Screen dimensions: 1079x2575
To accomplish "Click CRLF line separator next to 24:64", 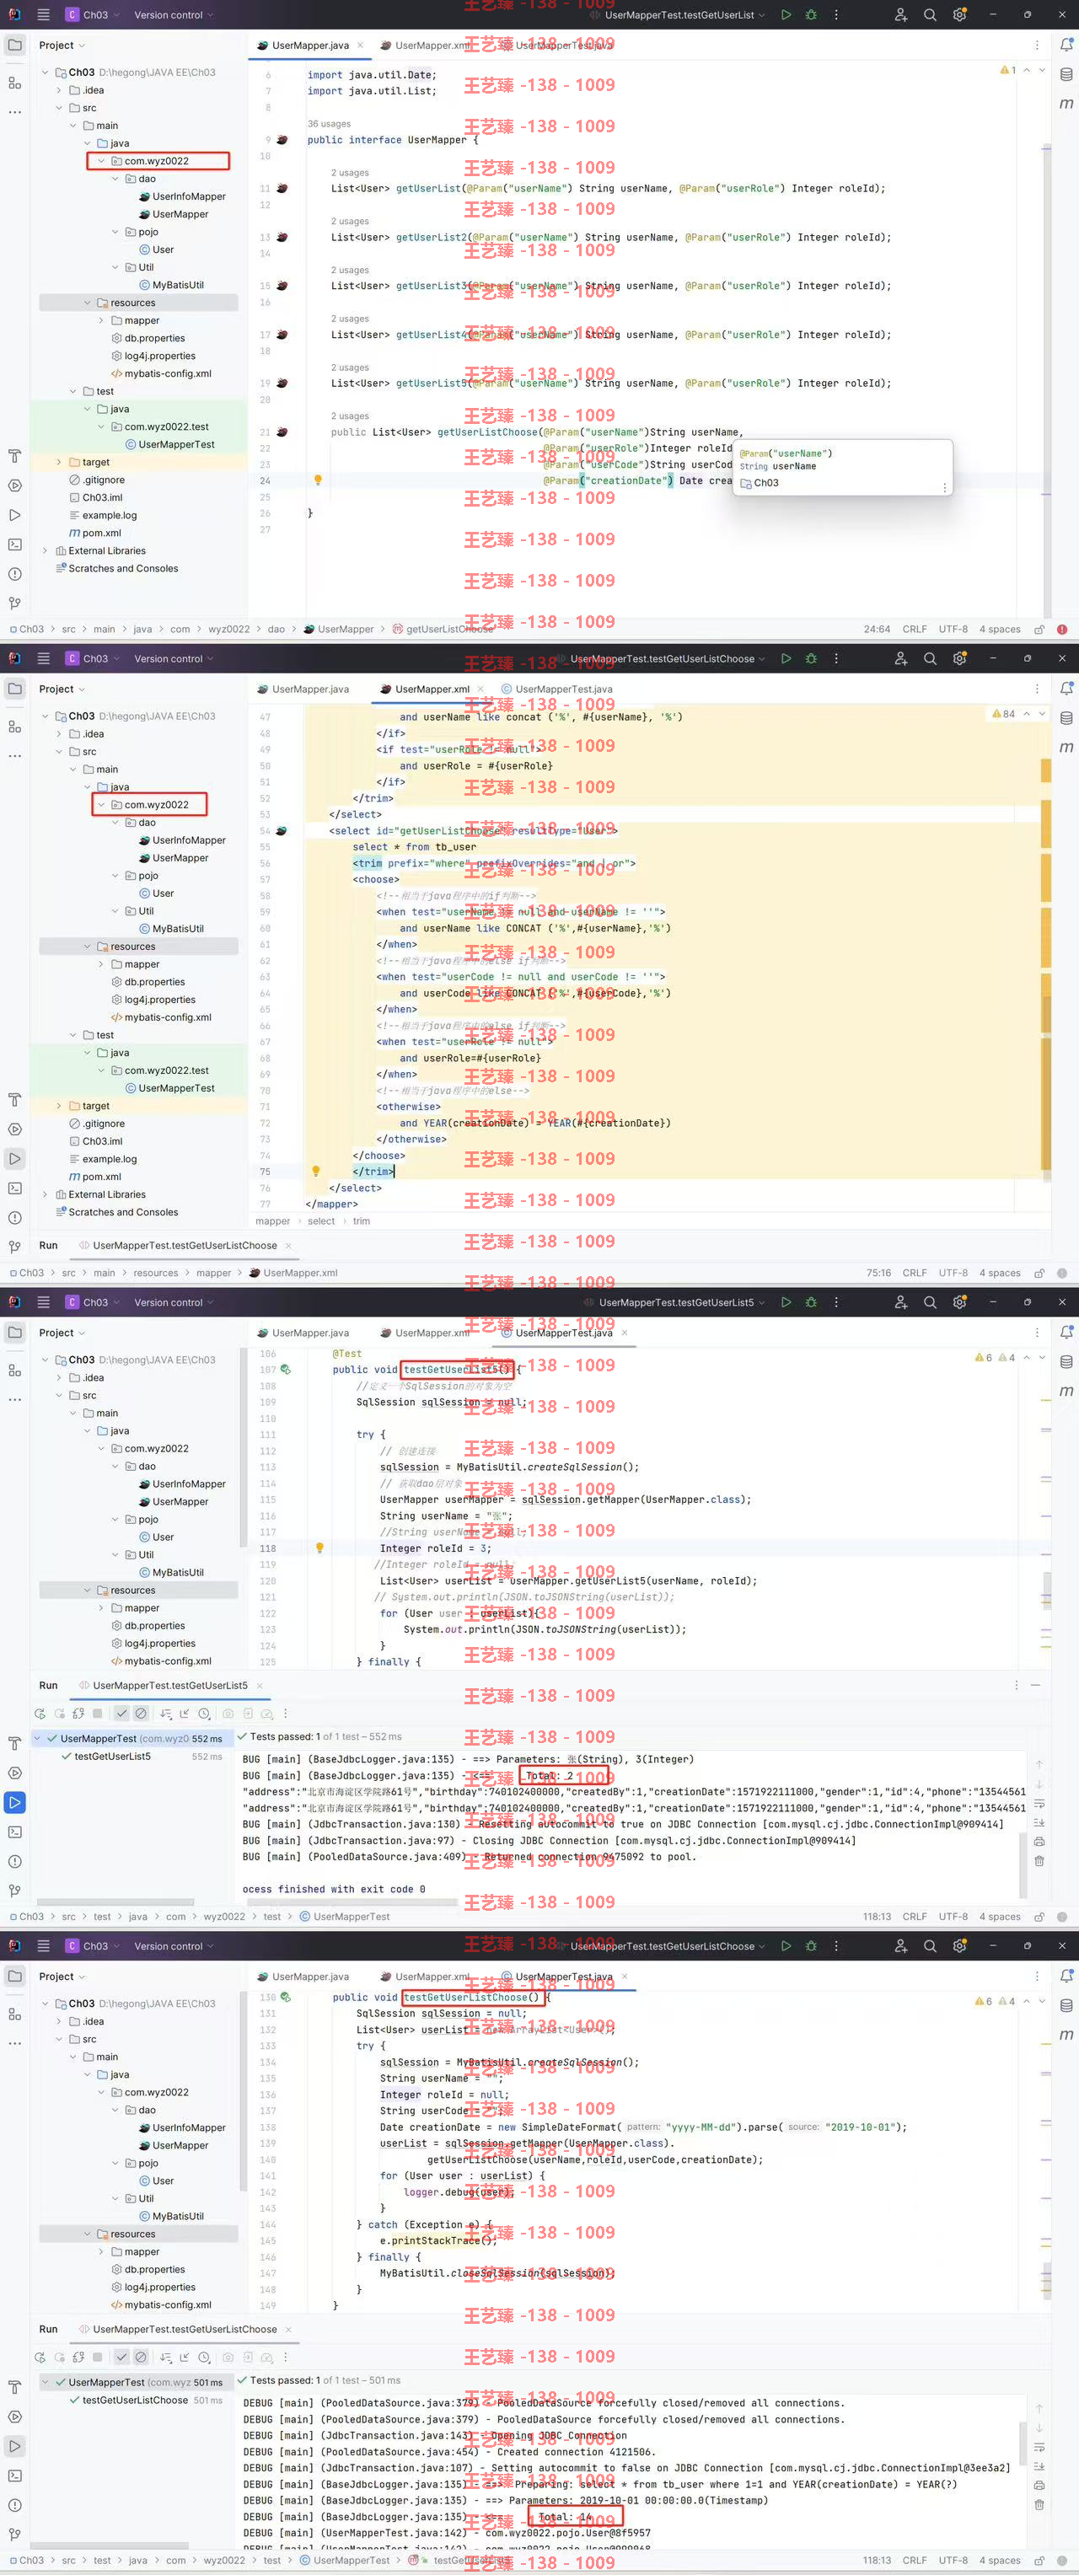I will 914,630.
